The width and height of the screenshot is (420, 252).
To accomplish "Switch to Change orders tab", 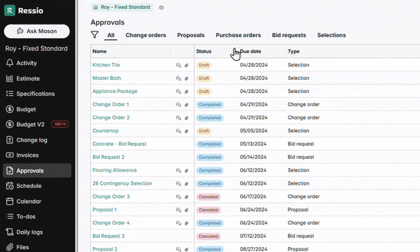I will (146, 35).
